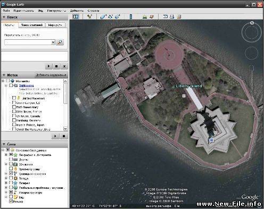The image size is (264, 209).
Task: Click the placemark icon at statue base
Action: coord(211,140)
